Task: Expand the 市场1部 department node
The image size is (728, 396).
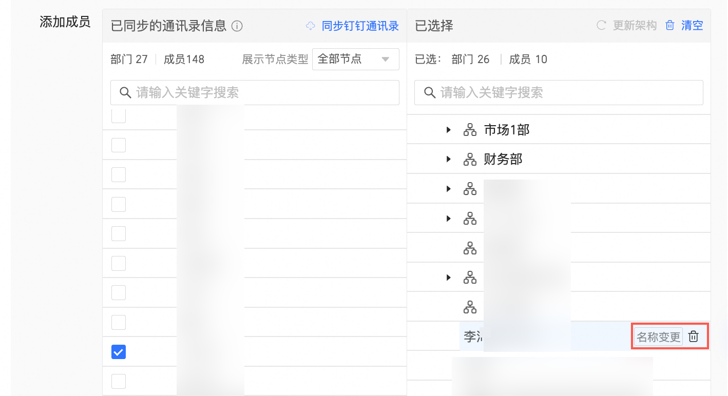Action: point(449,130)
